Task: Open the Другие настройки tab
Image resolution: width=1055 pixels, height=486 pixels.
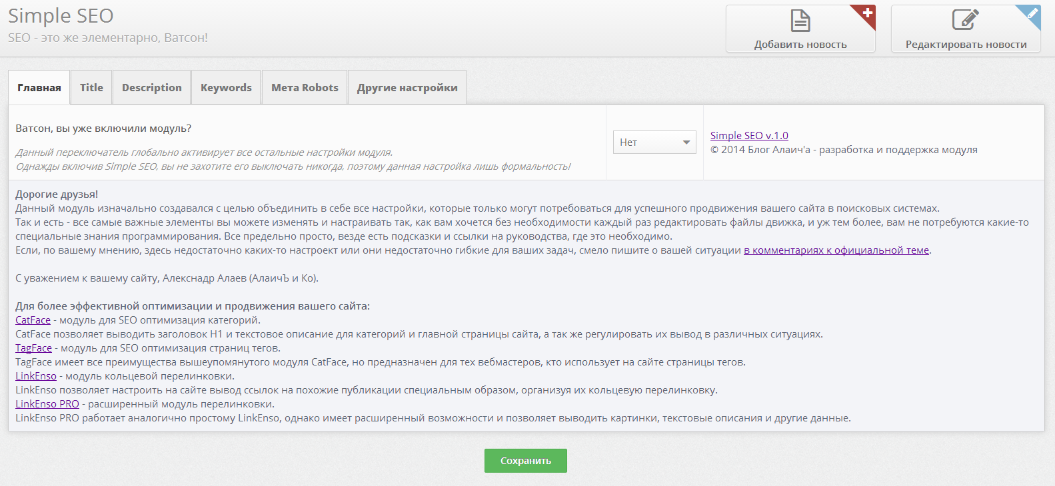Action: pos(407,88)
